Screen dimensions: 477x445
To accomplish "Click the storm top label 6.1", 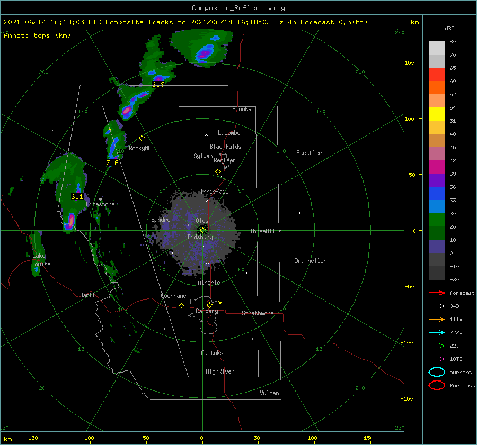I will coord(77,197).
